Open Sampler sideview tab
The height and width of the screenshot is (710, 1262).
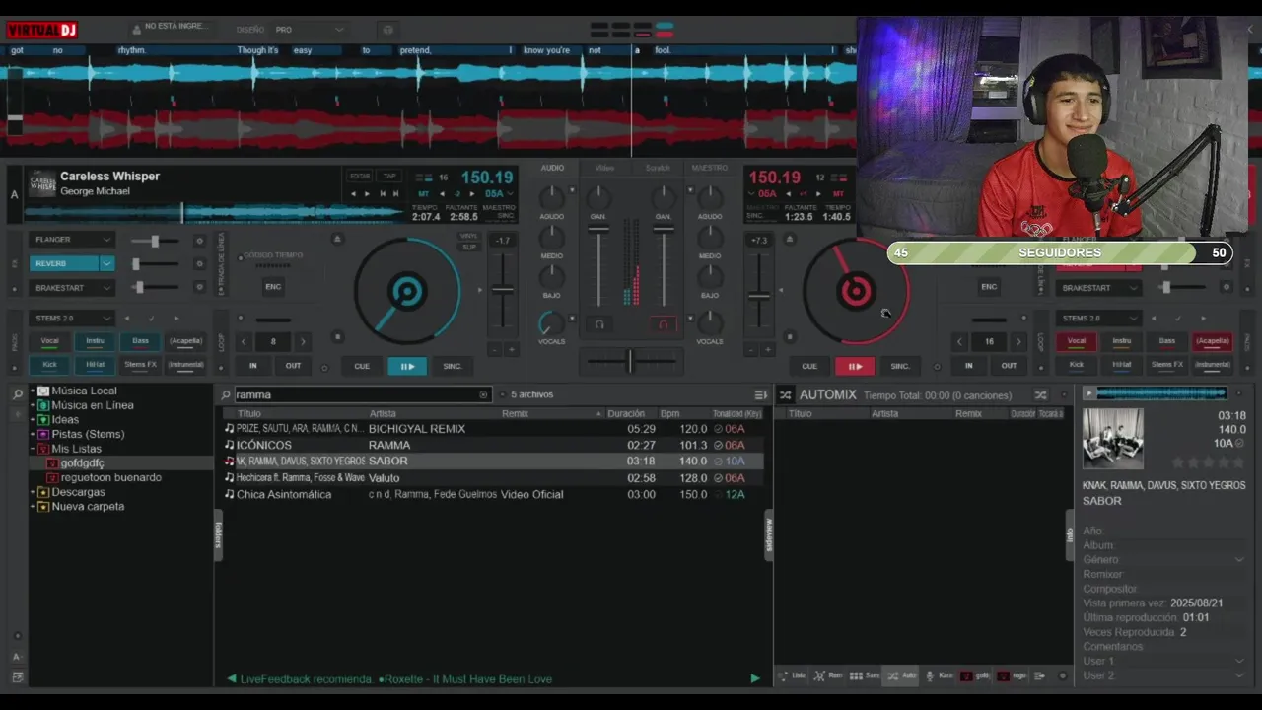pos(865,675)
